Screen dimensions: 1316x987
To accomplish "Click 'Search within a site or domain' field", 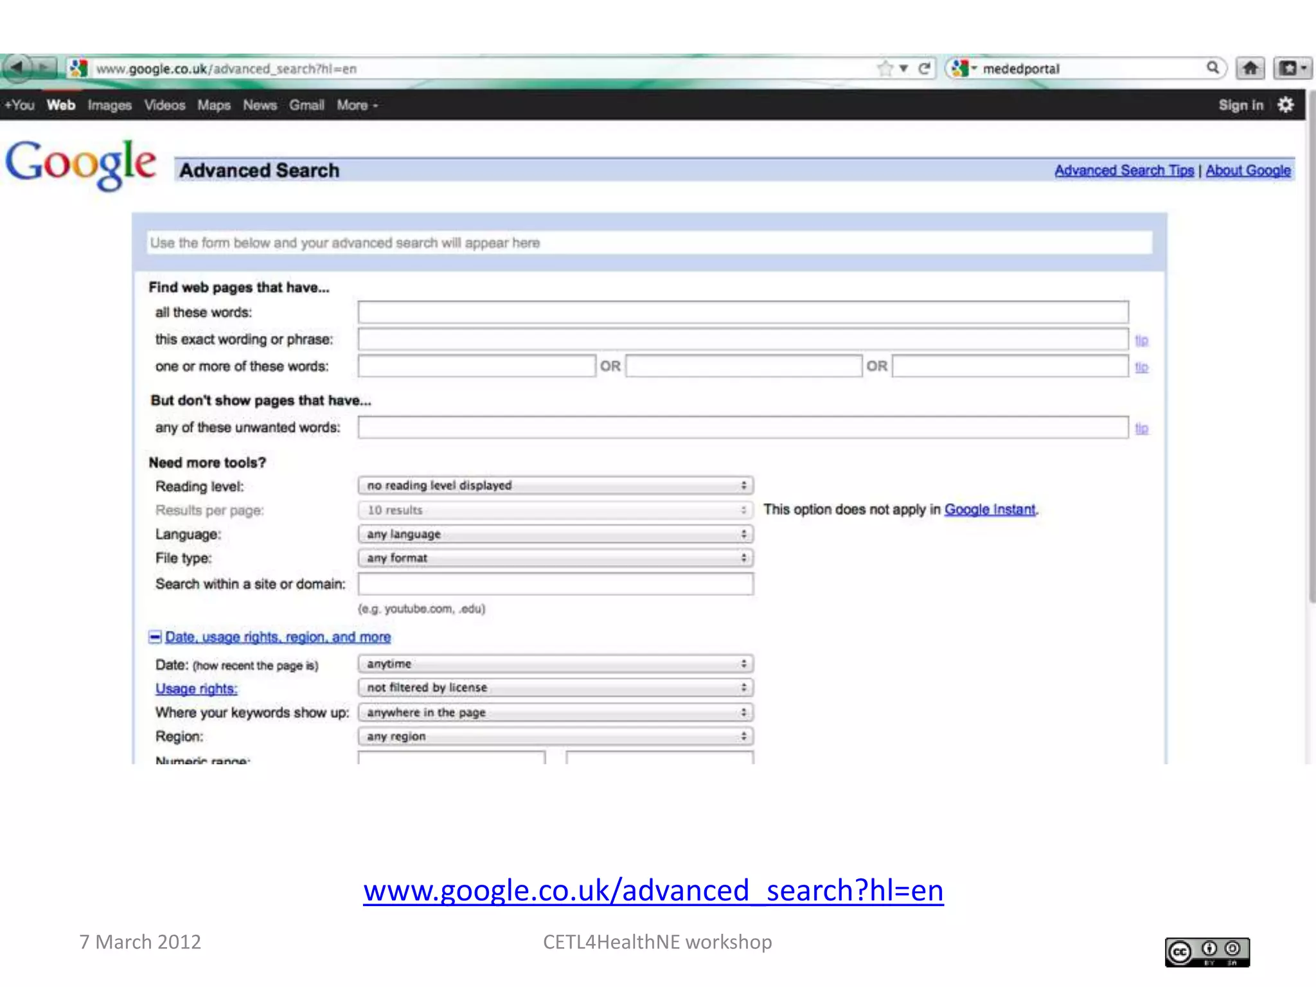I will click(x=556, y=583).
